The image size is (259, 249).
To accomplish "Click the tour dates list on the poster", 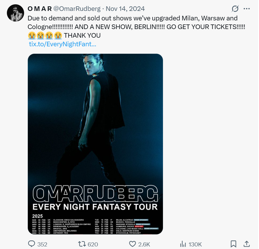I will [x=95, y=226].
